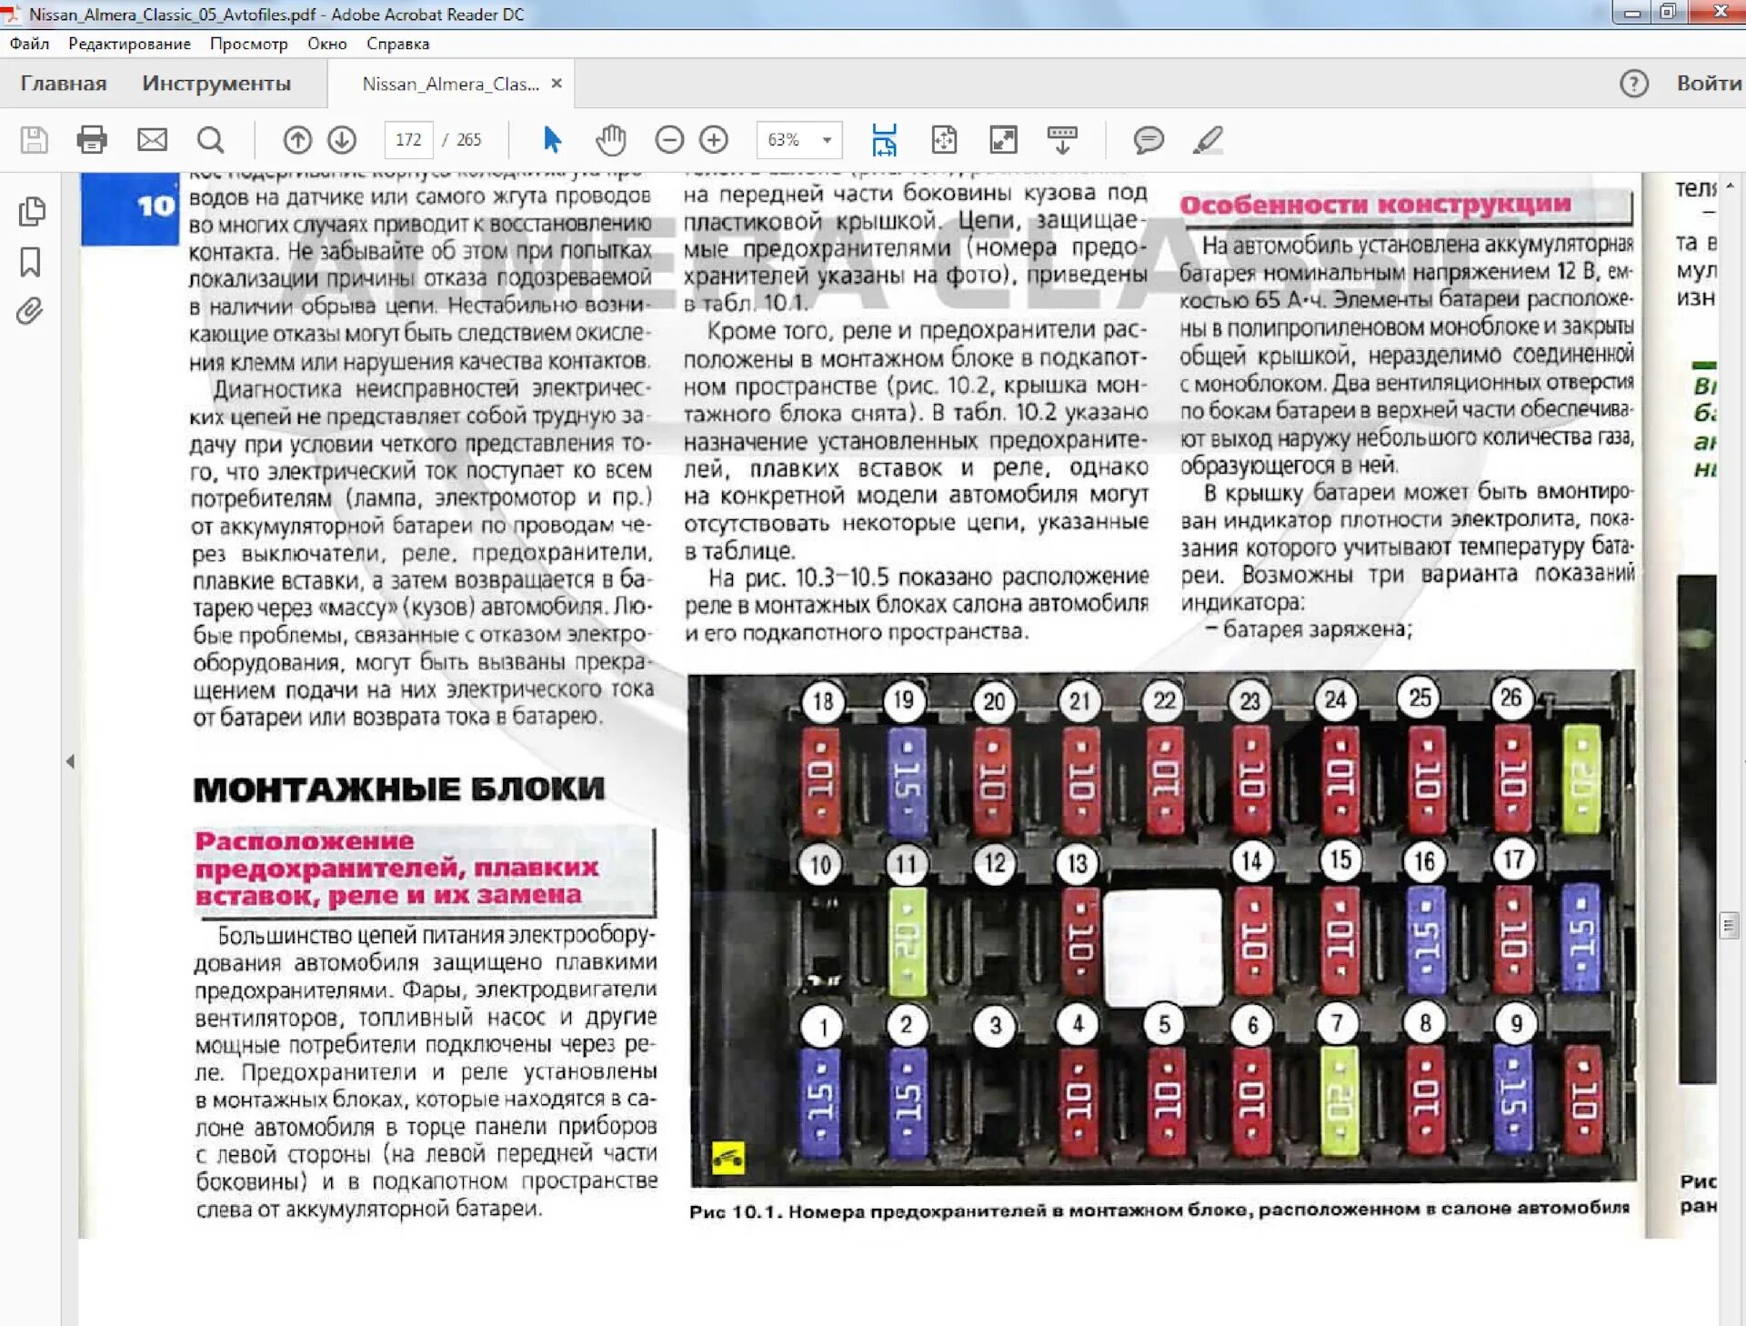
Task: Click heading Особенности конструкции
Action: click(x=1375, y=205)
